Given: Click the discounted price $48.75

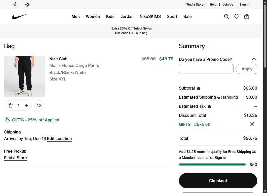Looking at the screenshot, I should click(x=166, y=59).
